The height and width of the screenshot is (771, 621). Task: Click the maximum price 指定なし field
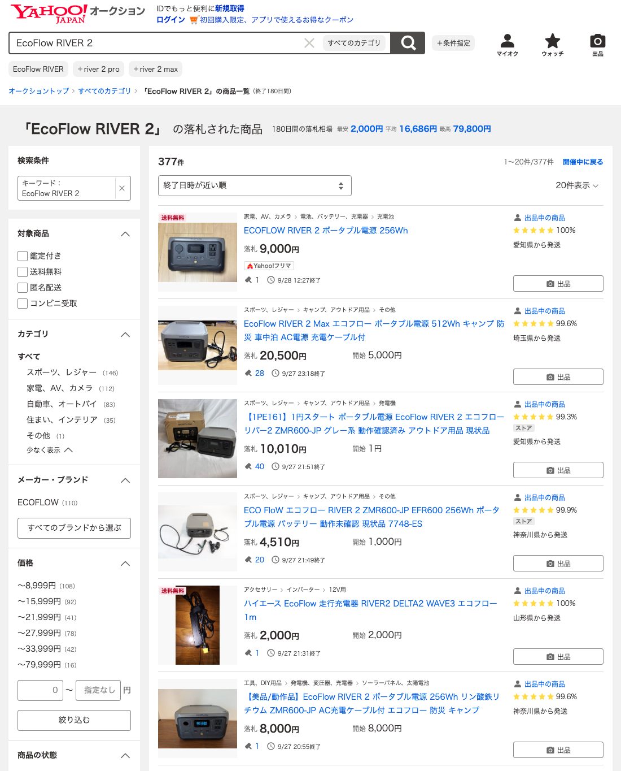point(98,690)
